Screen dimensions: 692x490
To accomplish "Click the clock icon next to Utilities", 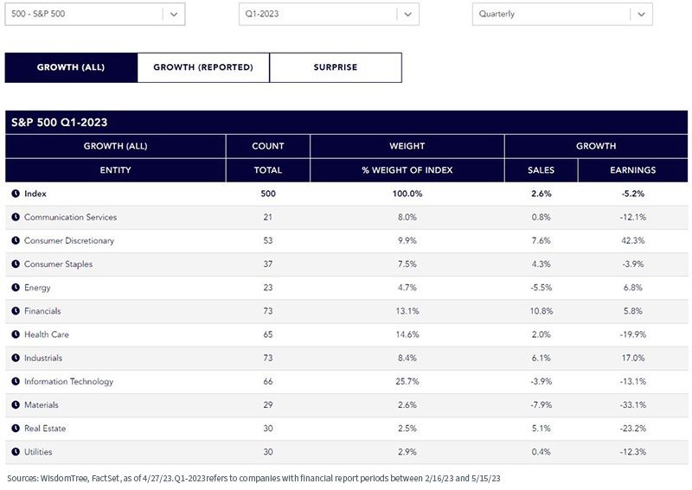I will (16, 452).
